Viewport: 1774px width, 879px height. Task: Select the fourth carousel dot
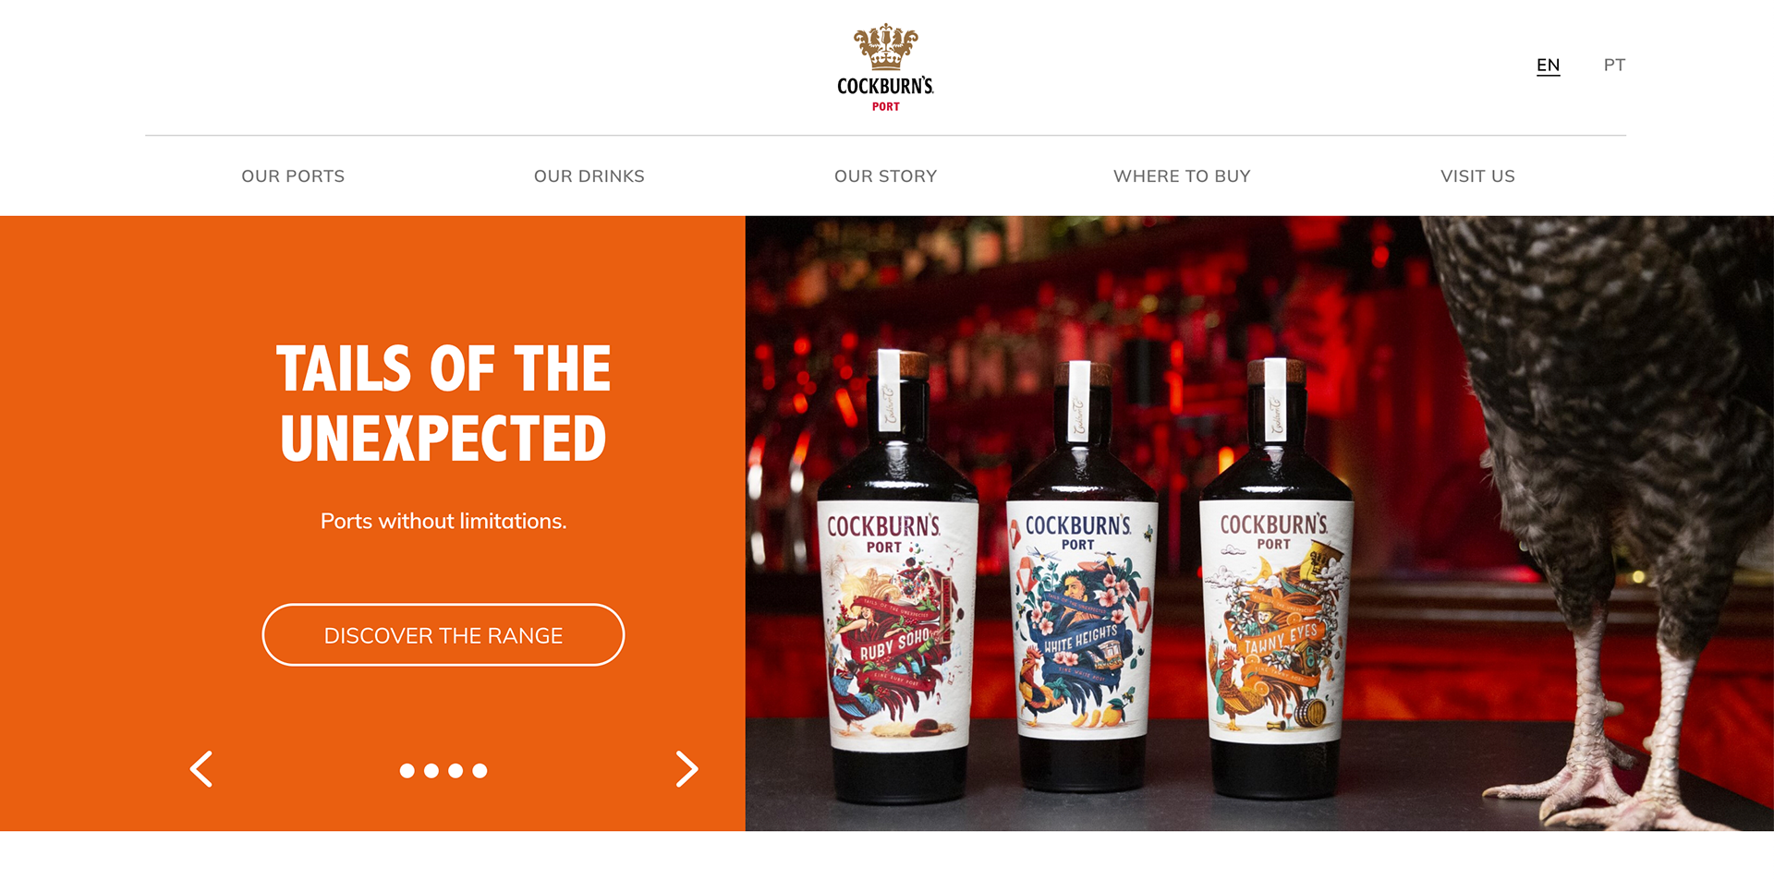(x=480, y=771)
